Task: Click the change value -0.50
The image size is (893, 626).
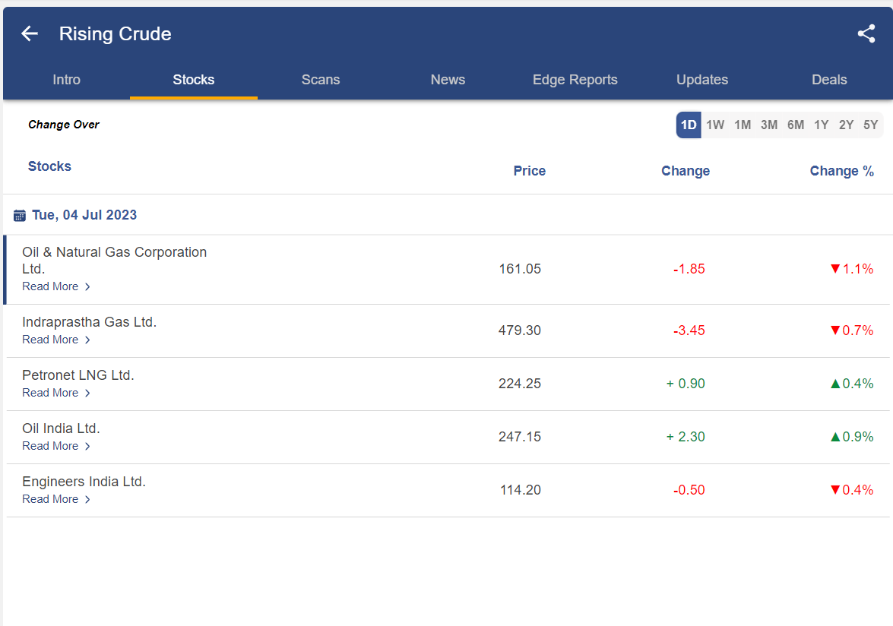Action: [x=689, y=490]
